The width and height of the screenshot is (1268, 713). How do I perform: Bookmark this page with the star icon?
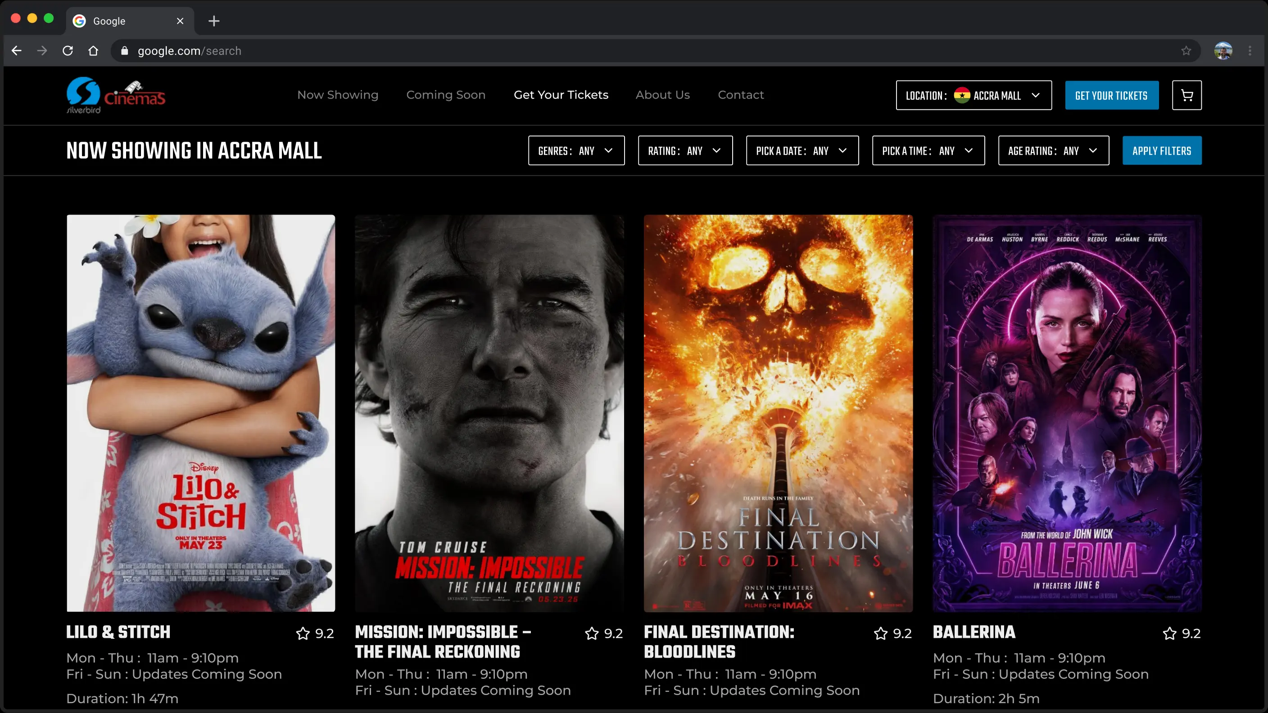[1186, 51]
